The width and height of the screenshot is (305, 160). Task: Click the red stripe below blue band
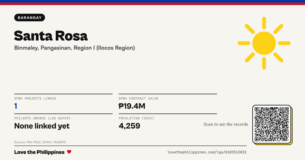[152, 4]
